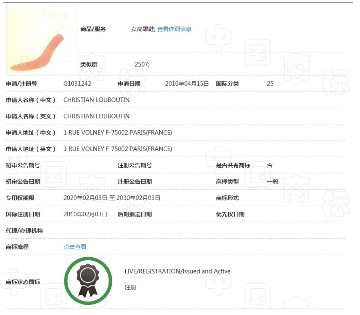Click the 是否共有商标 value 否
The width and height of the screenshot is (360, 315).
point(270,165)
